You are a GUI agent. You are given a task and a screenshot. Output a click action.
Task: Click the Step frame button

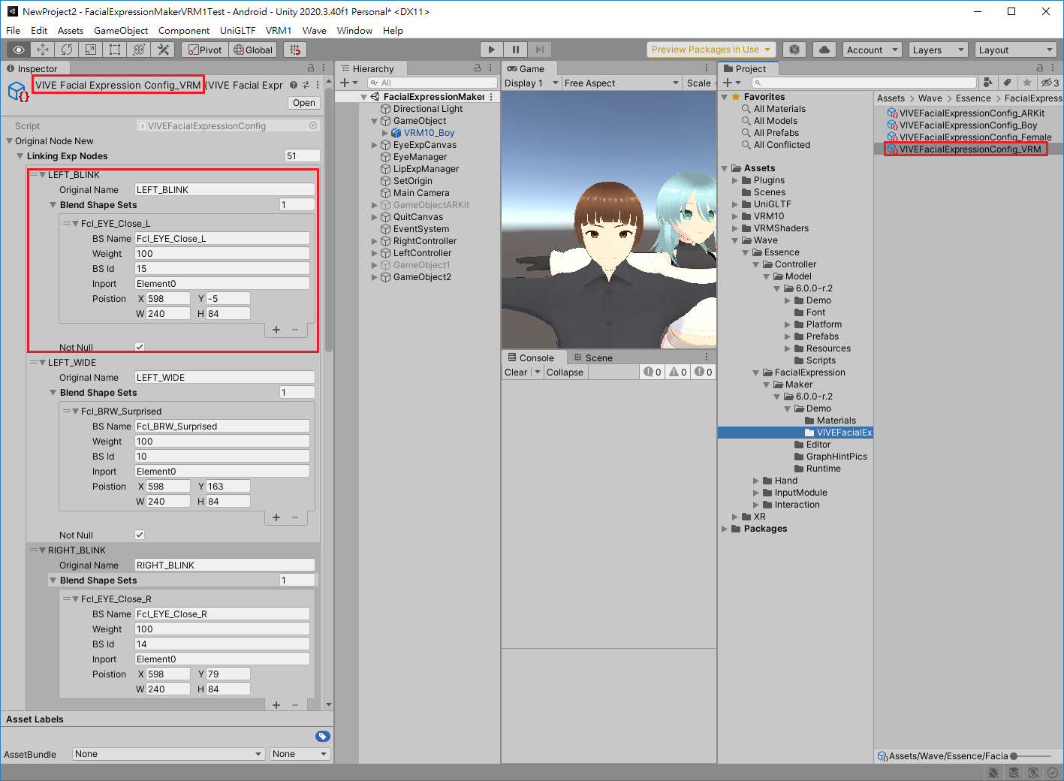[x=539, y=50]
